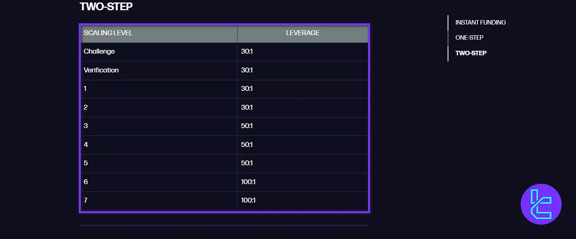This screenshot has width=576, height=239.
Task: Click the Leverage column header
Action: (x=302, y=33)
